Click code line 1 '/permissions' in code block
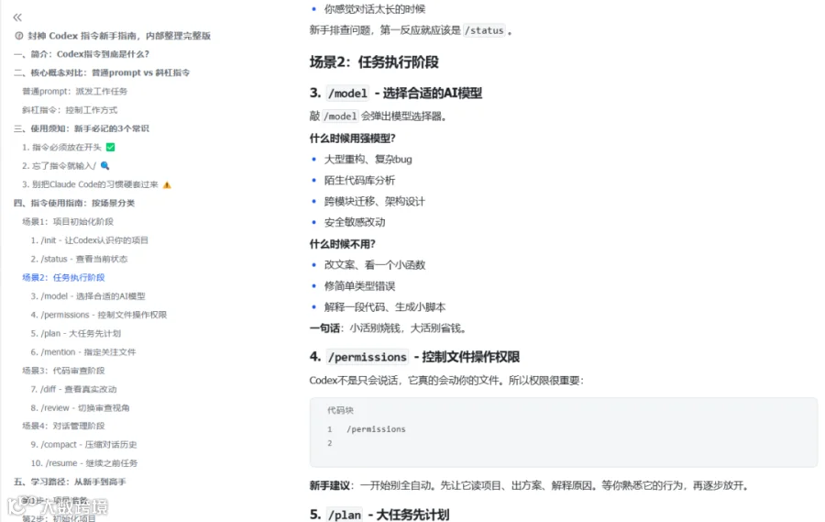The image size is (825, 522). pyautogui.click(x=376, y=429)
